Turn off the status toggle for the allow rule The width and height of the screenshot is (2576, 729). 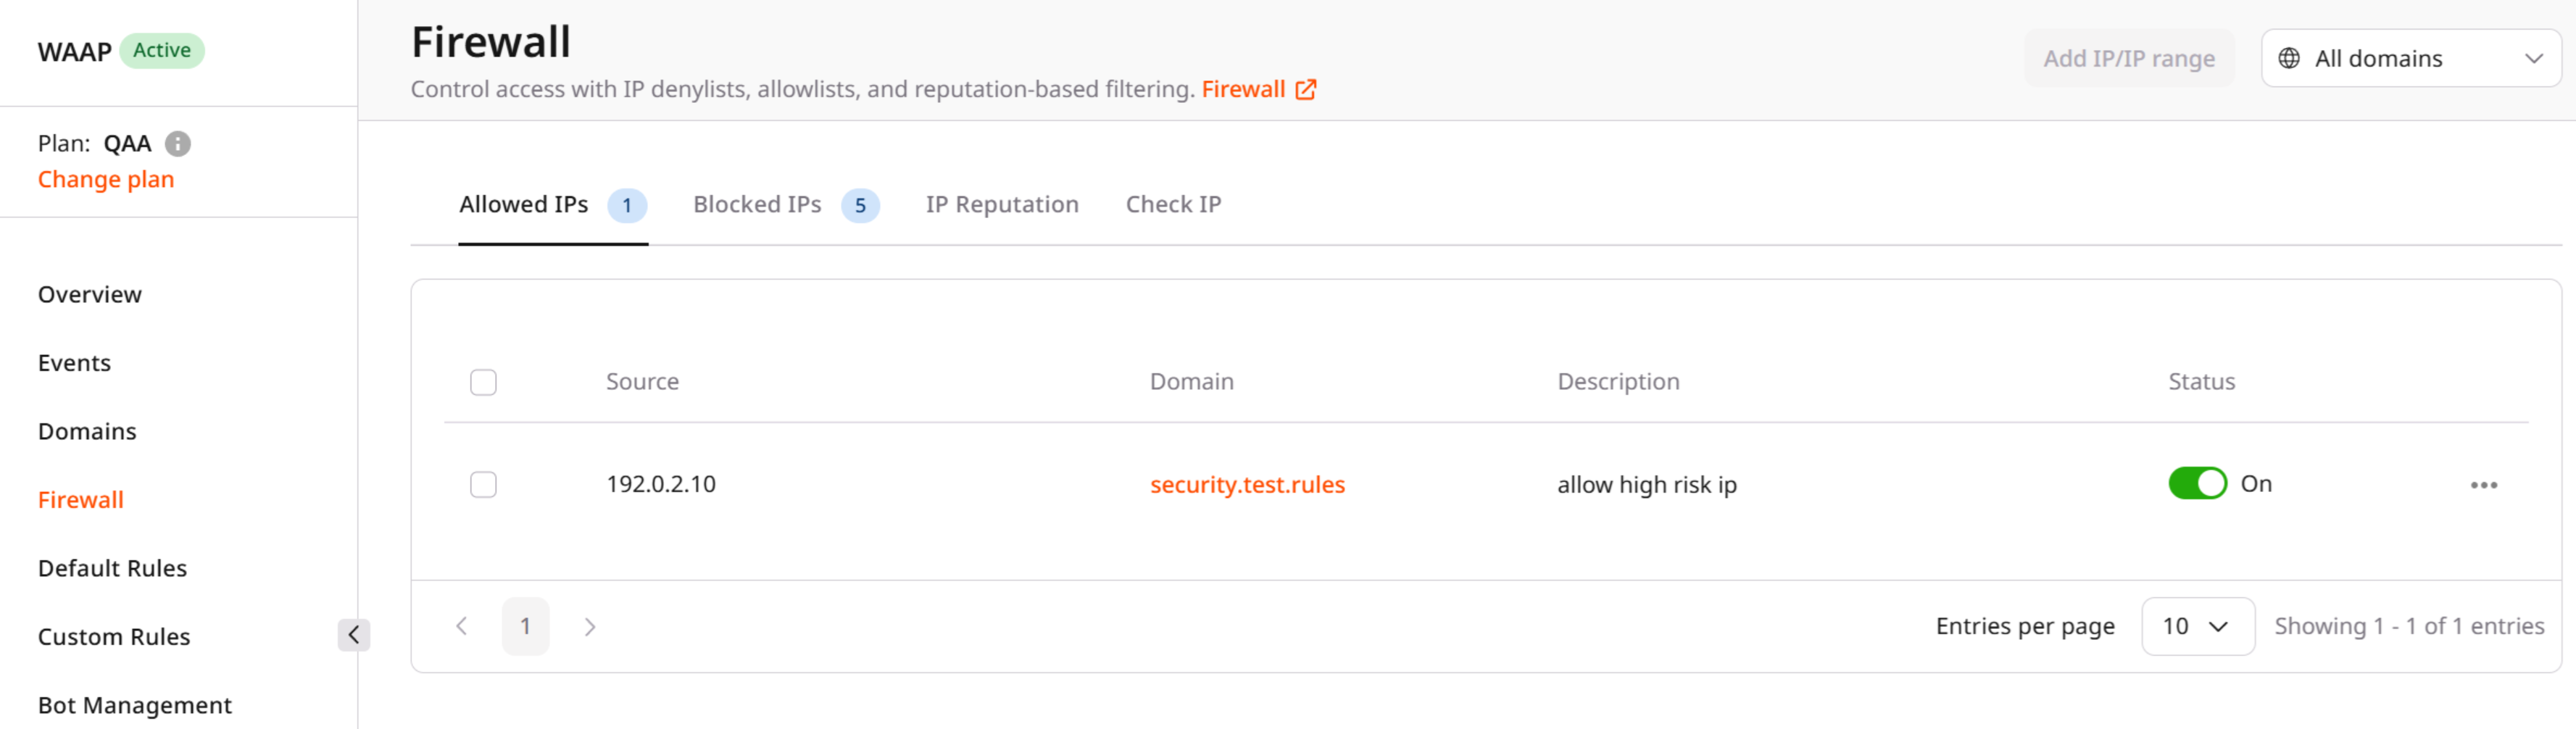pos(2197,483)
